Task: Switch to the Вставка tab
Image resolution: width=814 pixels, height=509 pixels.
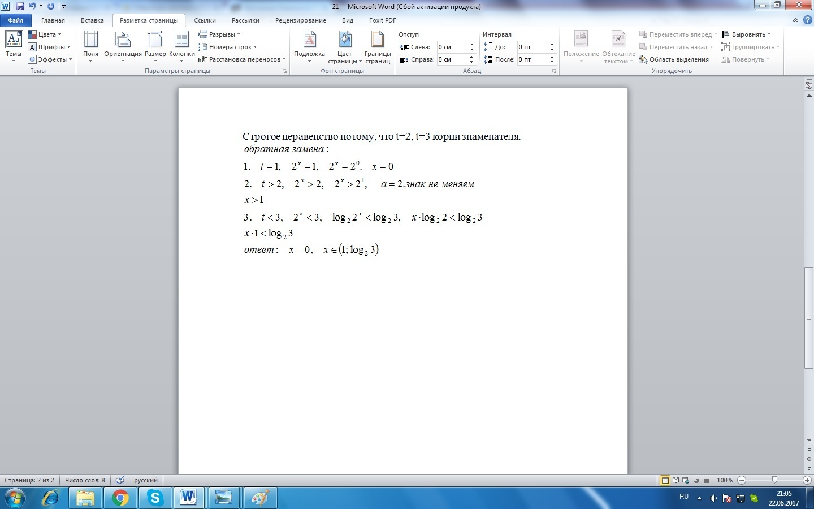Action: pos(92,20)
